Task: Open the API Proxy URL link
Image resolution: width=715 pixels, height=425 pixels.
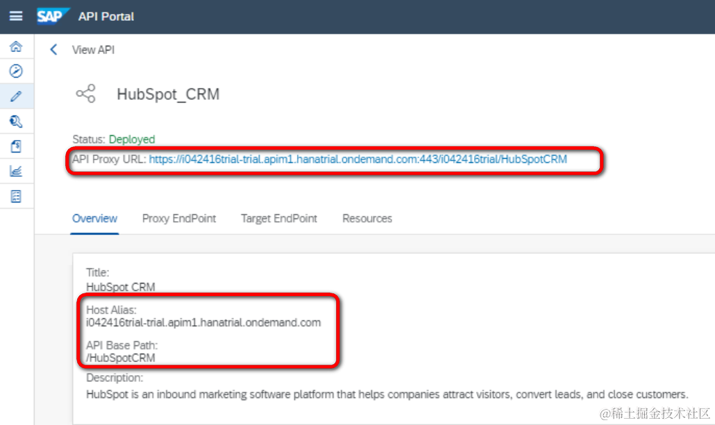Action: [x=358, y=159]
